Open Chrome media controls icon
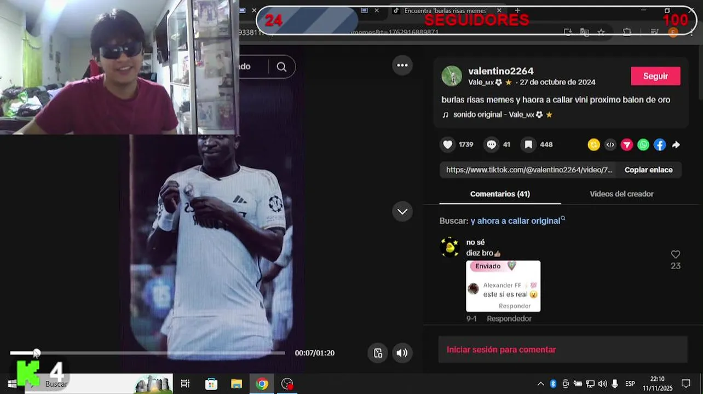 click(x=654, y=32)
